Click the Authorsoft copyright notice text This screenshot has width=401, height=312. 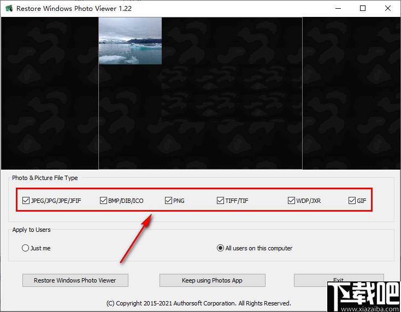pyautogui.click(x=199, y=303)
